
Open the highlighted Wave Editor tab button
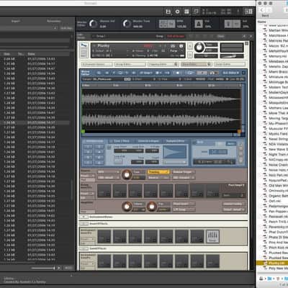196,64
